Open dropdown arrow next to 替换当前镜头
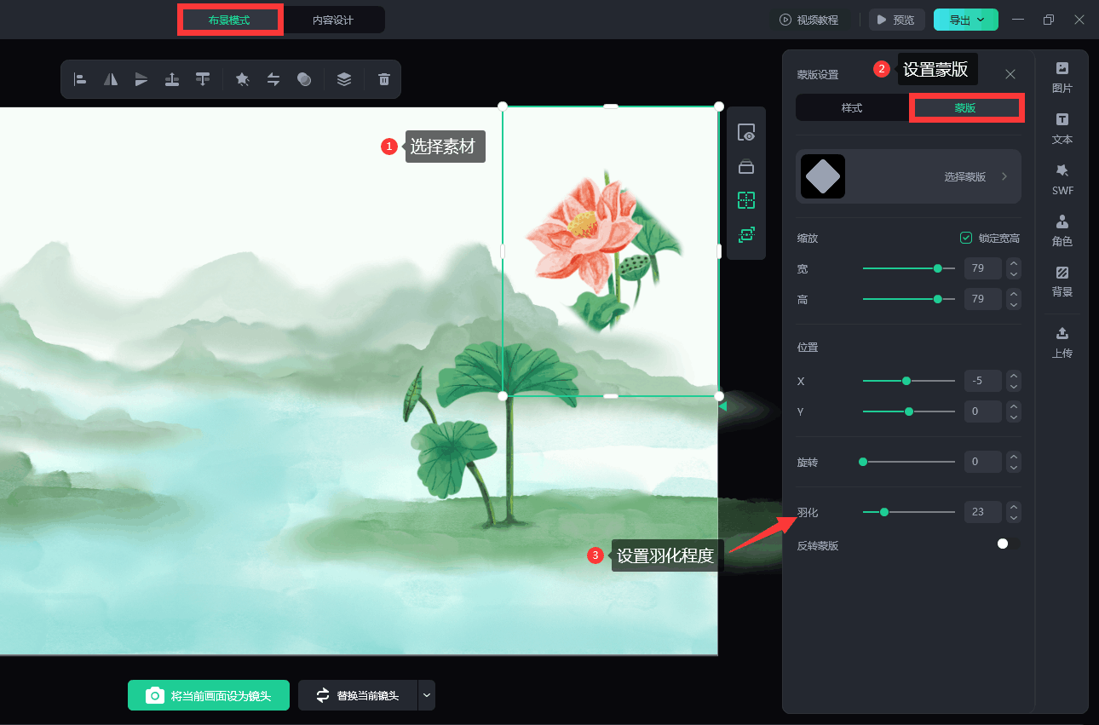The width and height of the screenshot is (1099, 725). click(427, 695)
